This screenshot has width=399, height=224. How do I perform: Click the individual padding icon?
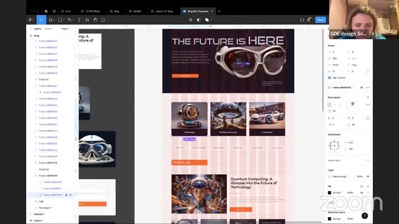[x=368, y=118]
